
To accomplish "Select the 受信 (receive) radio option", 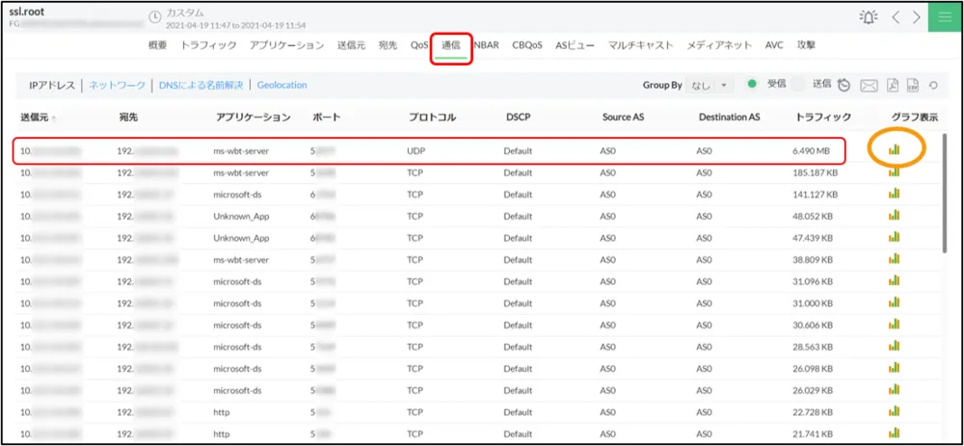I will point(751,84).
